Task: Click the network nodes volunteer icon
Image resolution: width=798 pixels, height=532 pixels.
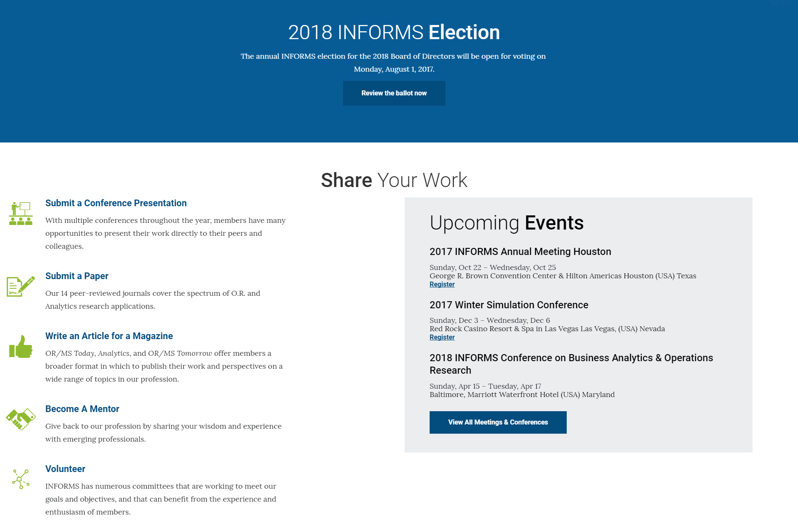Action: 20,478
